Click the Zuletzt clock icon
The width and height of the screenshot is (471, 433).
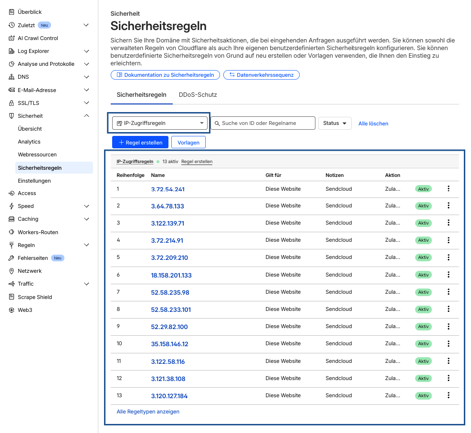pos(11,25)
